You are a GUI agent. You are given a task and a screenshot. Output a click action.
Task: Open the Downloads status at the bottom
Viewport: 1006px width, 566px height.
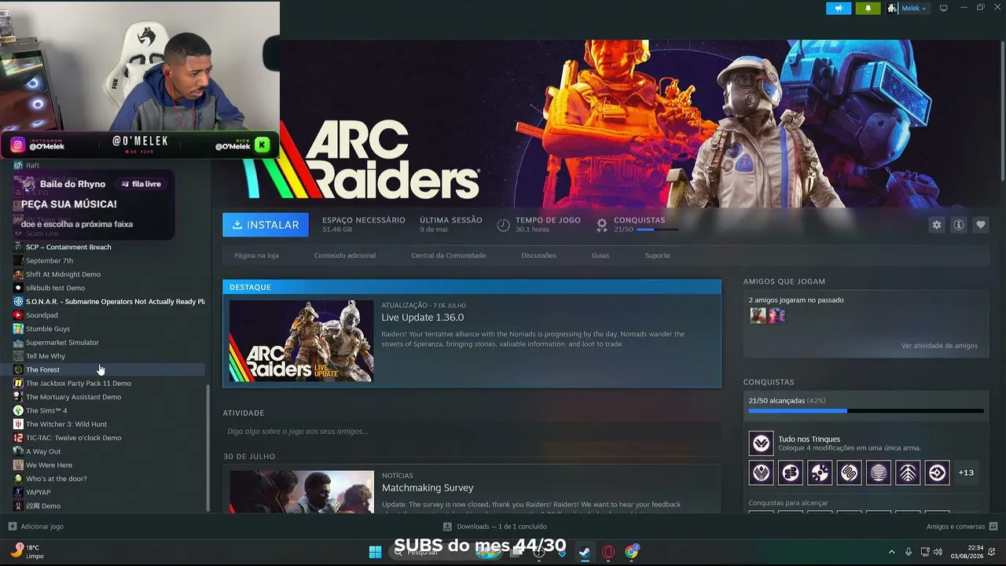click(x=495, y=527)
